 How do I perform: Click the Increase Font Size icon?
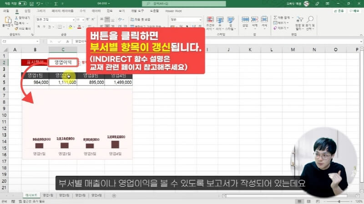tap(87, 20)
